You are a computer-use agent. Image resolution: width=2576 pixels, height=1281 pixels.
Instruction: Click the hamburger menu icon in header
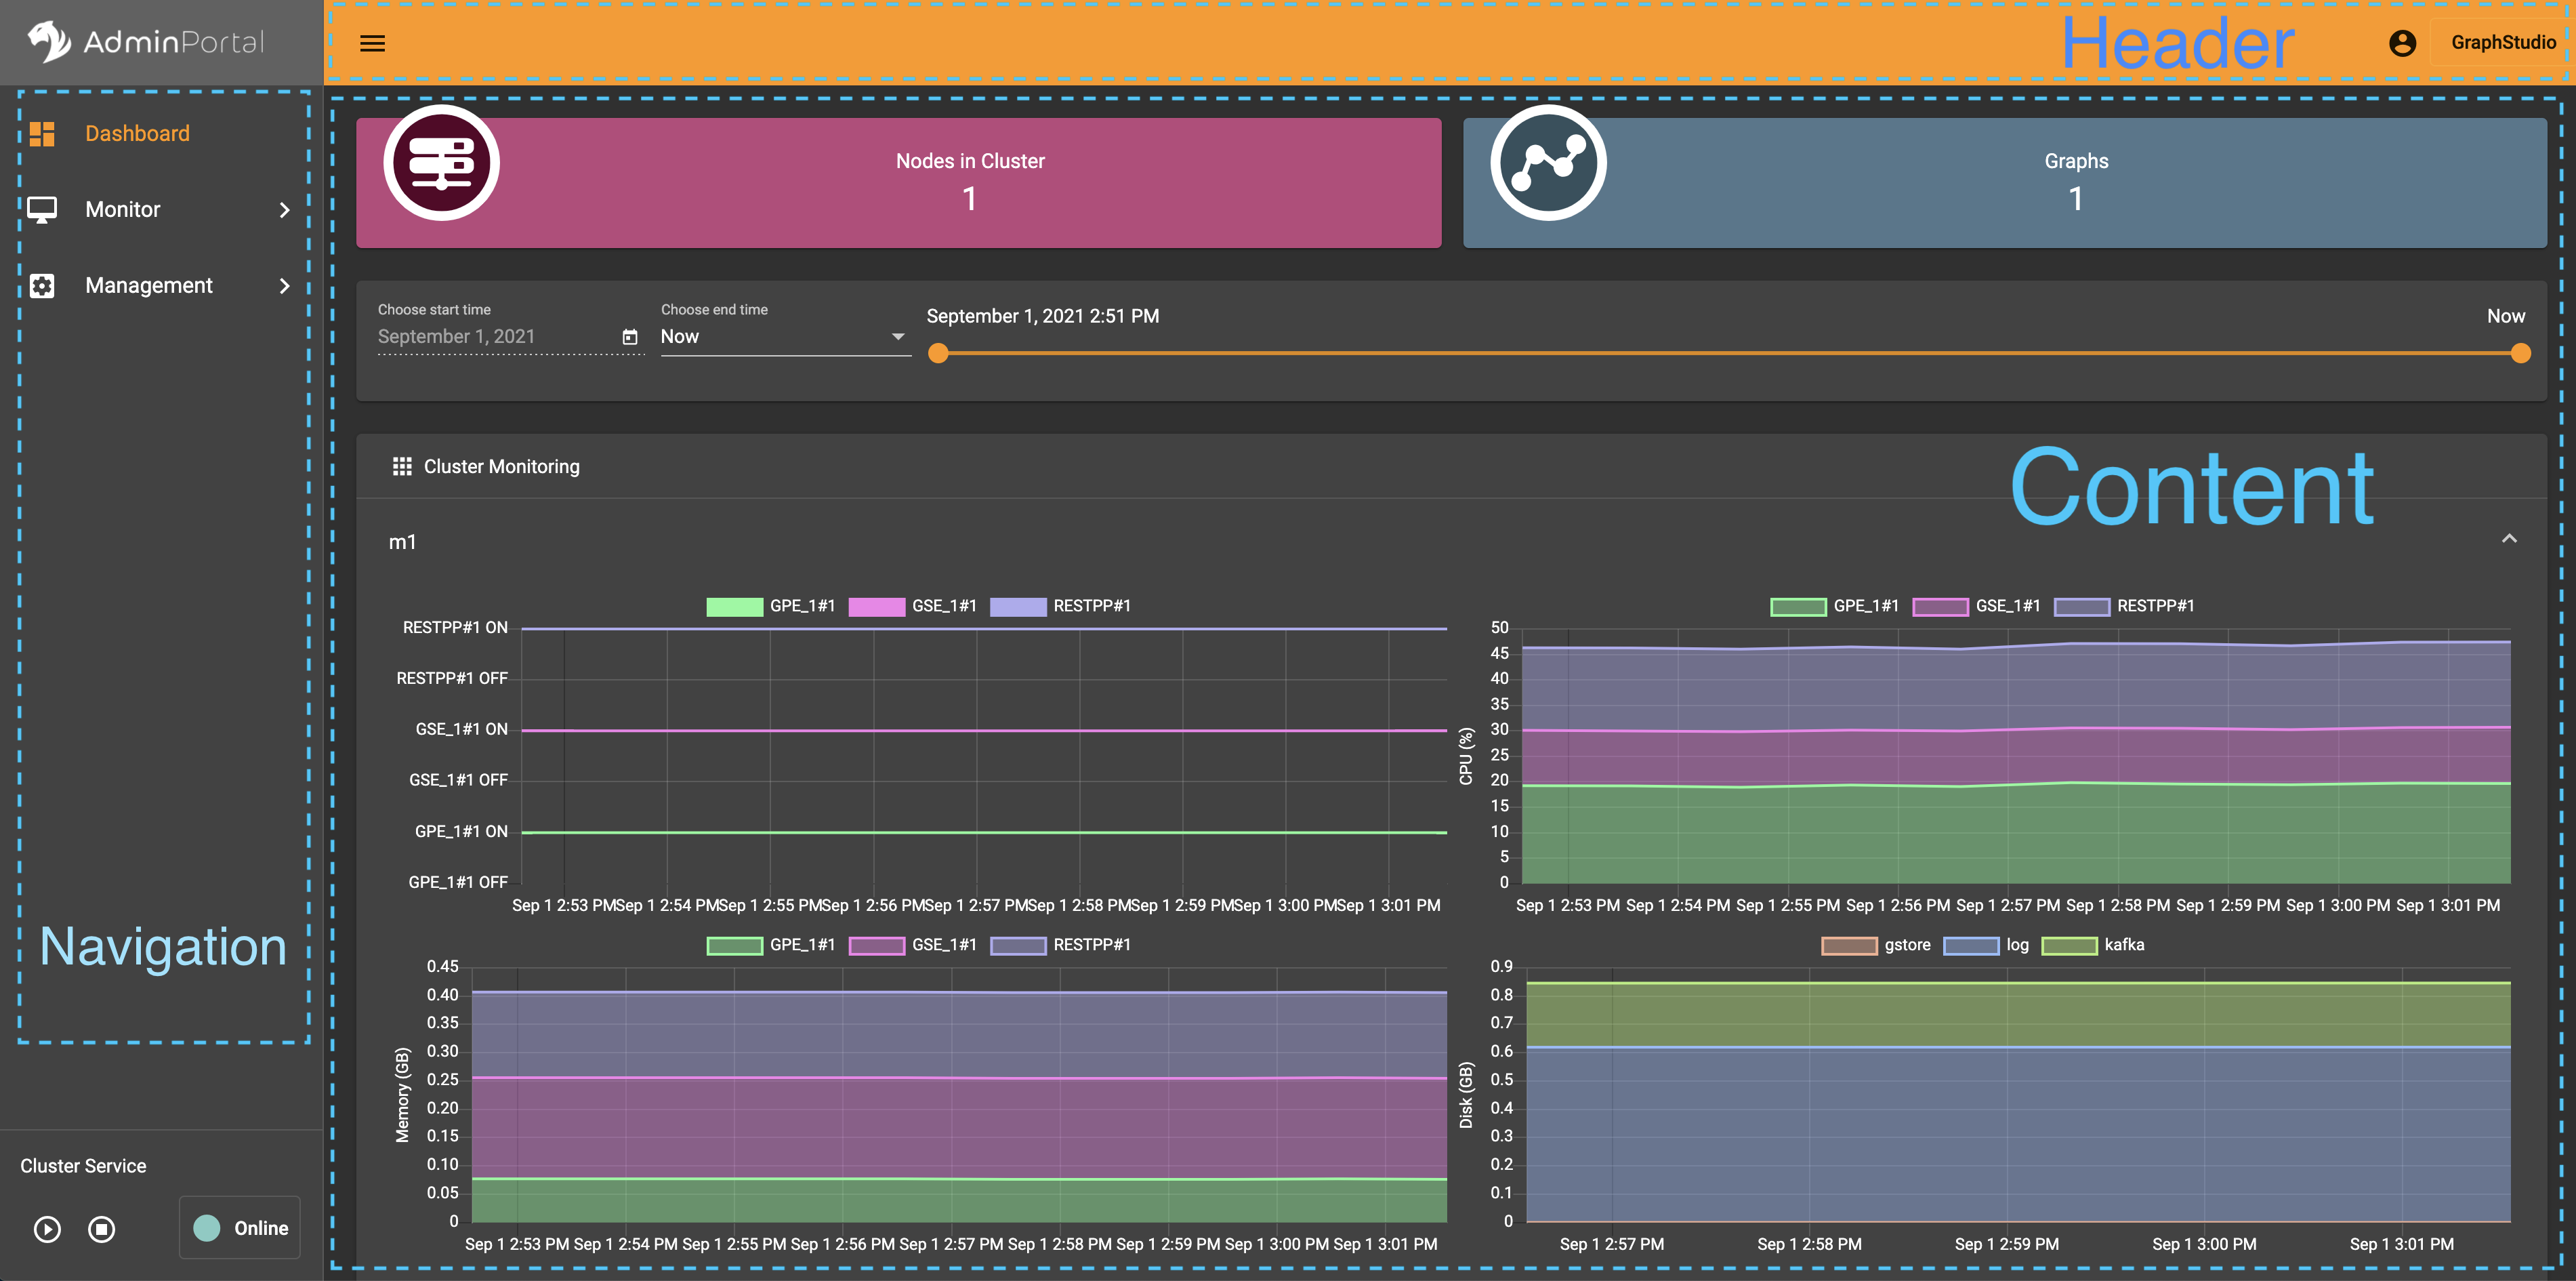click(372, 43)
